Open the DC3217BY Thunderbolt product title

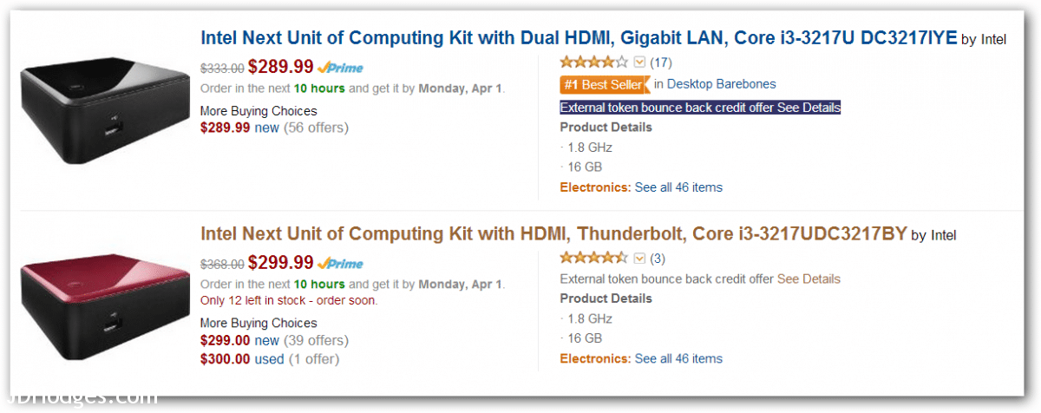(553, 234)
